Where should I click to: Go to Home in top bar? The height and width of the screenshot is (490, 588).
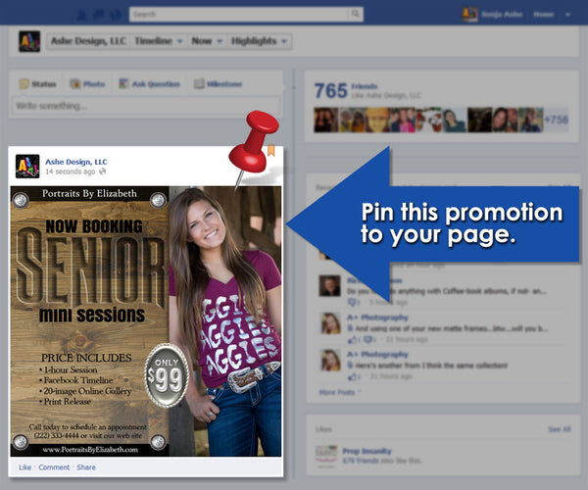coord(543,15)
